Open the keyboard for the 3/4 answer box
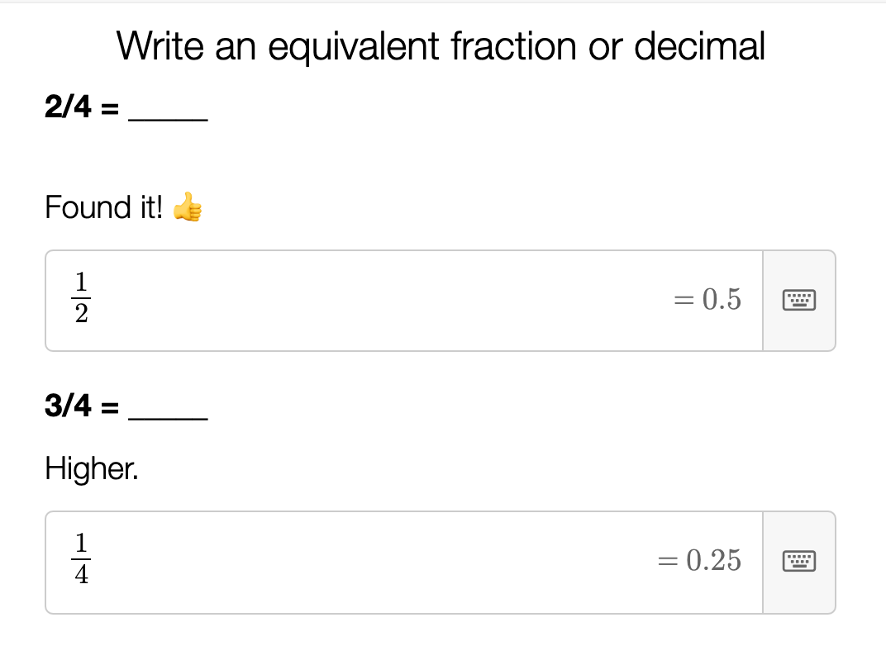 (x=798, y=562)
